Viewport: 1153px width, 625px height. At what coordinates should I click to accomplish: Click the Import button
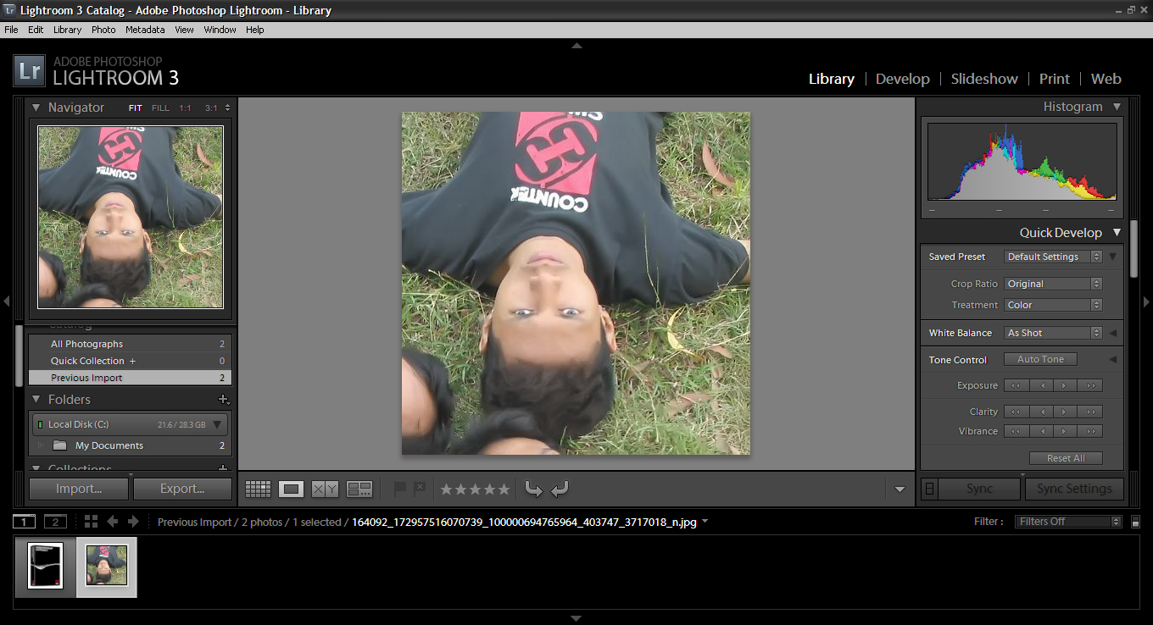click(79, 489)
